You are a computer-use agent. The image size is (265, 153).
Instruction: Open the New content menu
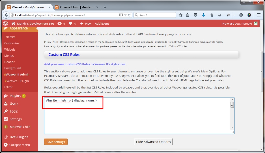pos(86,23)
